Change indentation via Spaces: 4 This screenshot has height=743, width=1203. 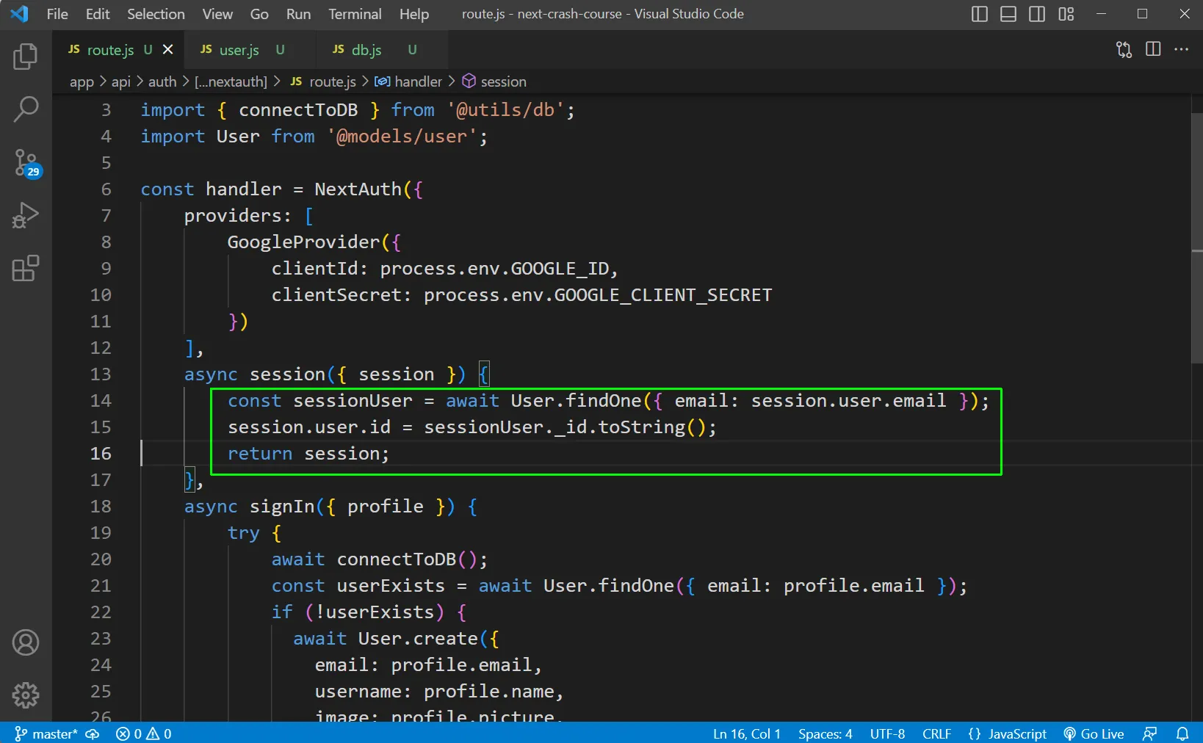click(x=825, y=733)
